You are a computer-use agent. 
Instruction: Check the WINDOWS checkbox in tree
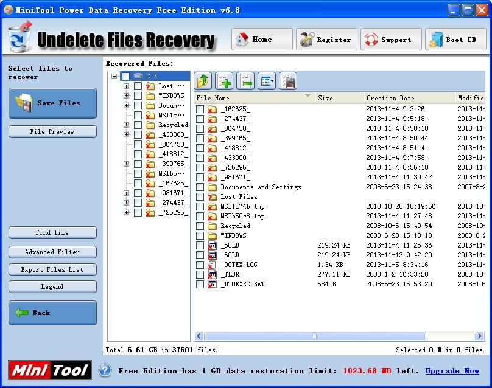click(x=138, y=95)
